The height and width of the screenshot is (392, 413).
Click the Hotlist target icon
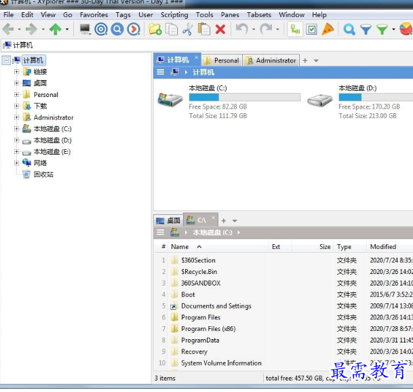[x=101, y=29]
